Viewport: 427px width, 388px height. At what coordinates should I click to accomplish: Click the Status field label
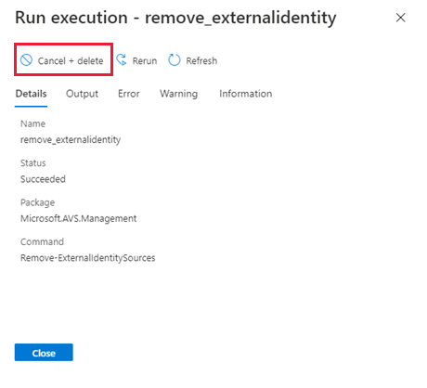tap(33, 163)
